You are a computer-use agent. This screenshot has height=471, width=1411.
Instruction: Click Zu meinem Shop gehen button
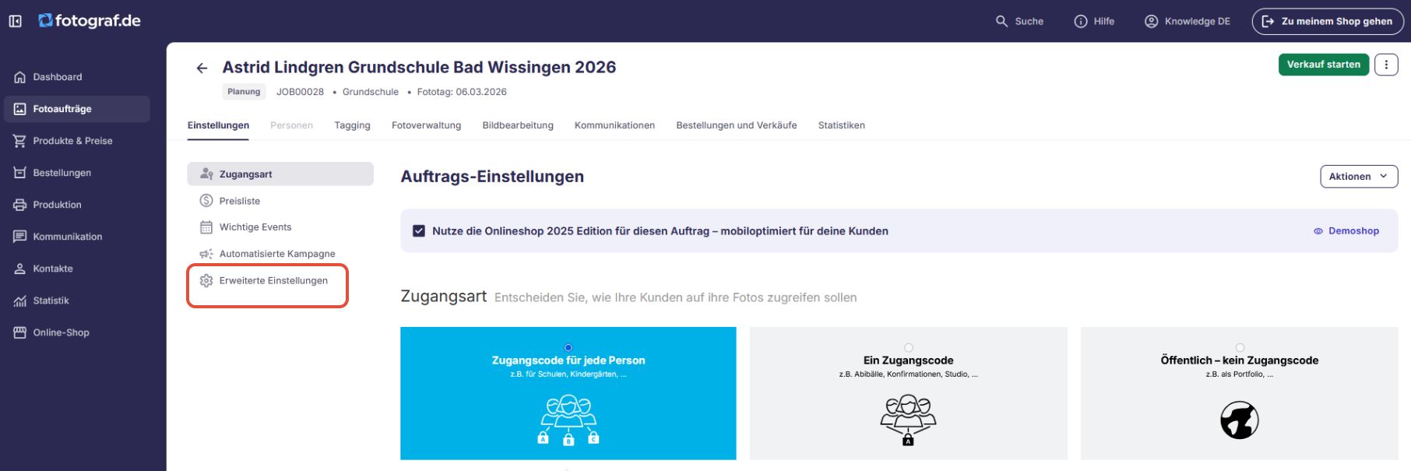click(1328, 21)
